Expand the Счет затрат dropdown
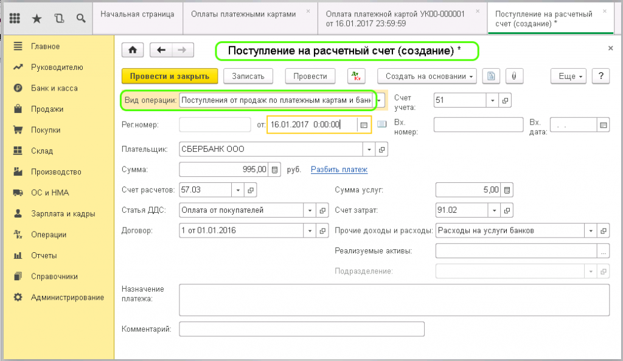Screen dimensions: 623x361 (495, 210)
